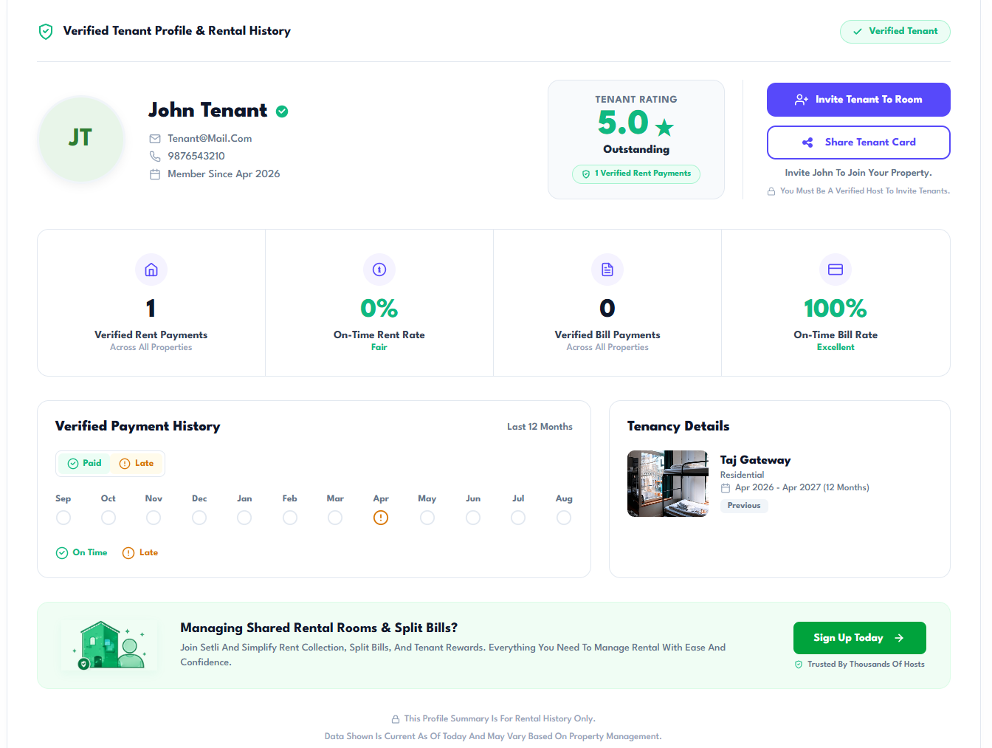Click the envelope email icon
This screenshot has width=992, height=748.
coord(155,139)
